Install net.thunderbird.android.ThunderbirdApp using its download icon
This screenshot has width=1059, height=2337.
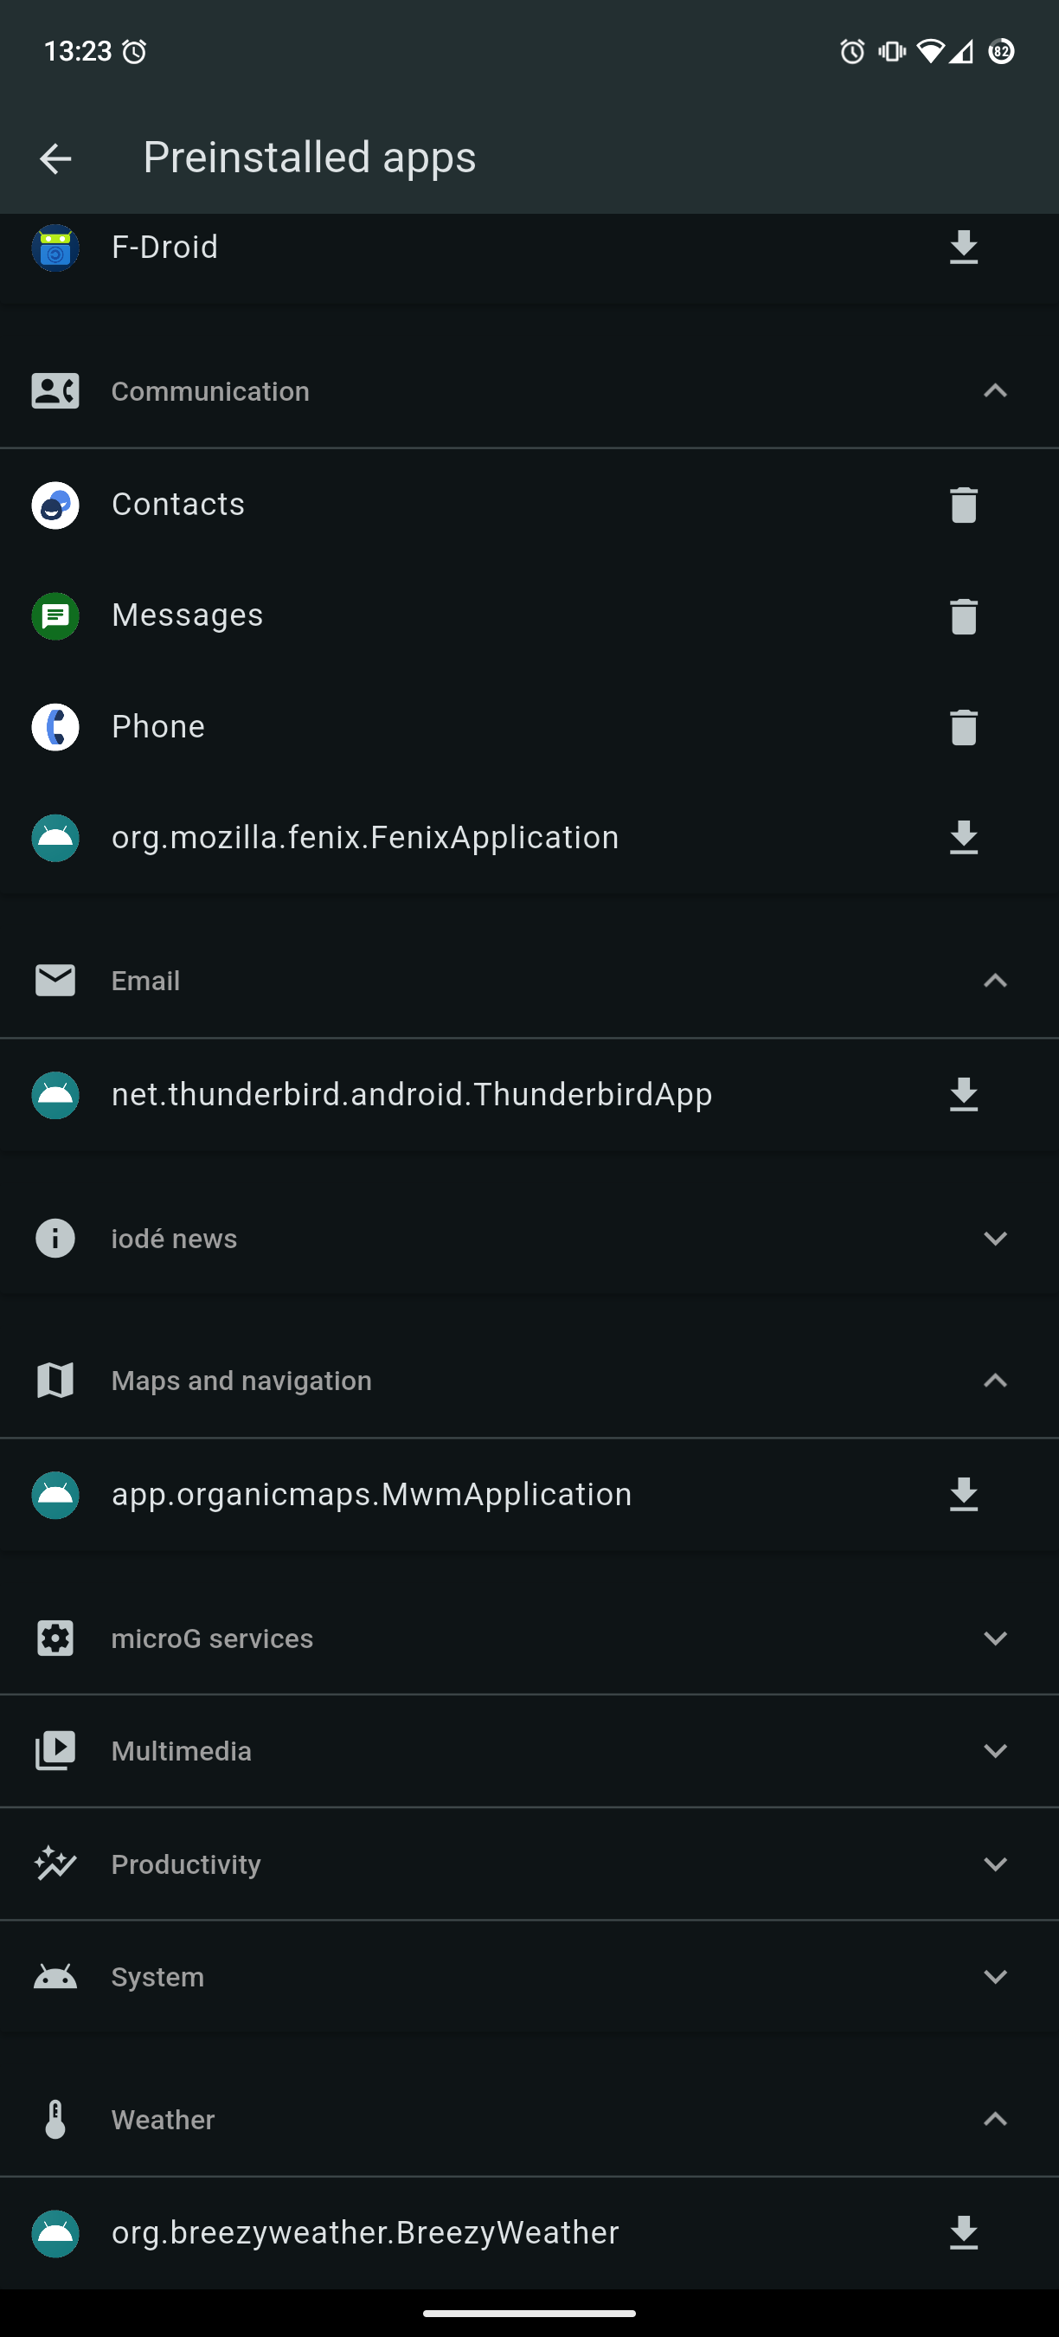pos(963,1095)
